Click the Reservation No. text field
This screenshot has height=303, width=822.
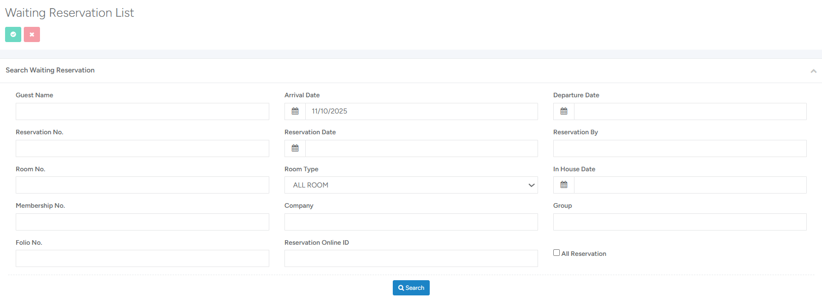coord(142,148)
